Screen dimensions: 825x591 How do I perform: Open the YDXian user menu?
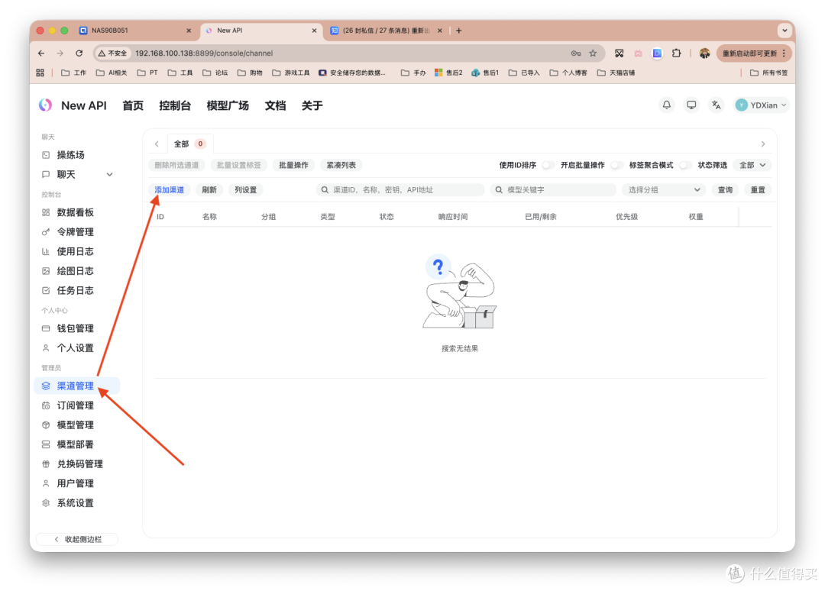761,105
